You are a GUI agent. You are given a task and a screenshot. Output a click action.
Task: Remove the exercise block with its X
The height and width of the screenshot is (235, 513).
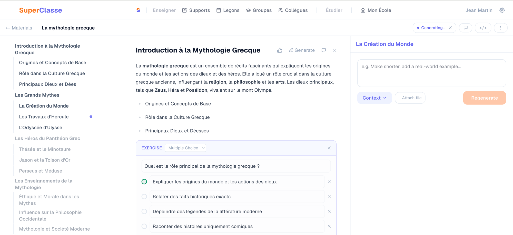click(329, 148)
